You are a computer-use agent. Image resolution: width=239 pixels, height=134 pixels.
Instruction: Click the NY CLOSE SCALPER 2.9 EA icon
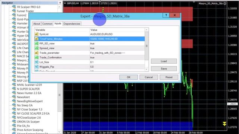coord(14,114)
